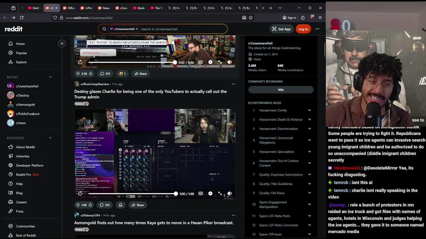
Task: Collapse the RECENT section
Action: click(50, 77)
